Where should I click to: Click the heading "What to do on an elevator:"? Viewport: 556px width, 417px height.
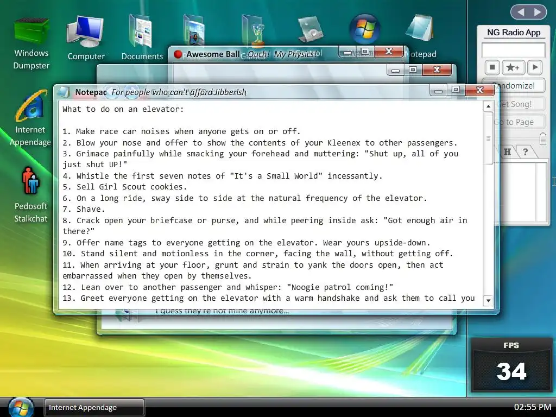click(x=123, y=109)
